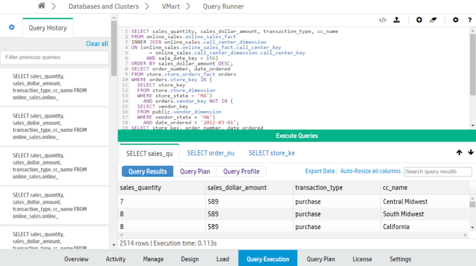Toggle the Query Profile view
Viewport: 476px width, 266px height.
(241, 171)
